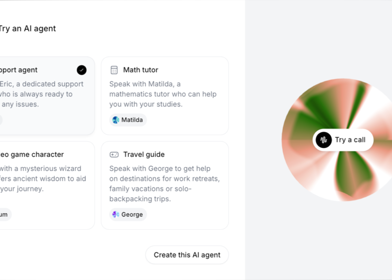Click the calculator icon beside Math tutor

[114, 70]
